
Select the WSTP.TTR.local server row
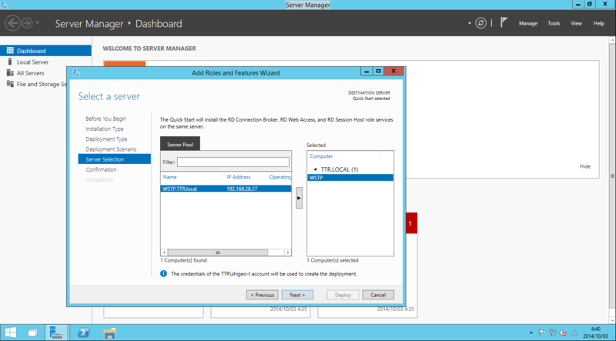226,189
